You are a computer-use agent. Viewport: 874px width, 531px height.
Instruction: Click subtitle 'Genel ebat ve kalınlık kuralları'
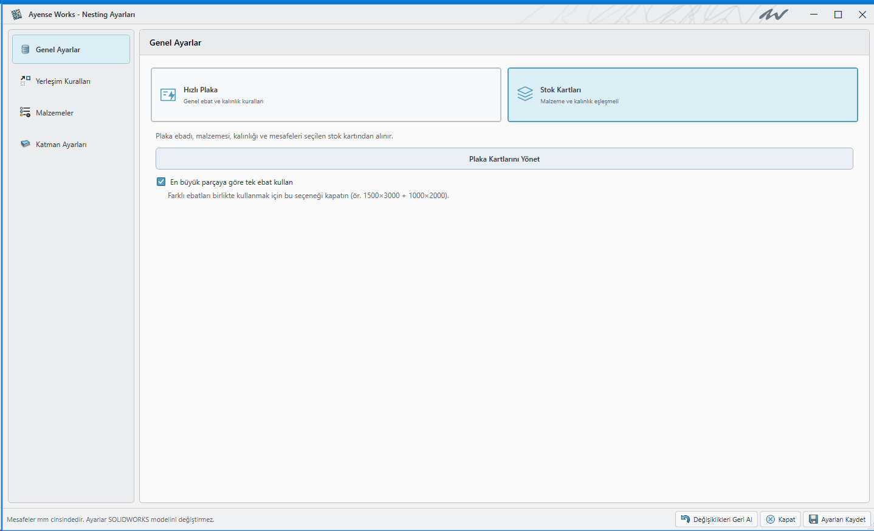click(224, 101)
